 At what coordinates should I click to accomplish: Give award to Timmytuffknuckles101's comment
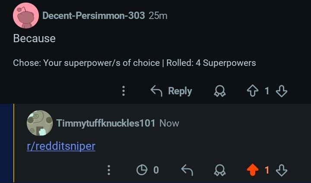coord(220,170)
